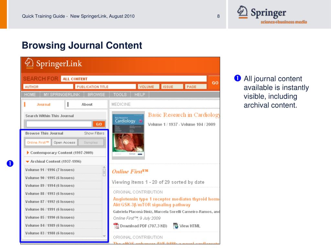
Task: Click the PAGE search field
Action: (196, 87)
